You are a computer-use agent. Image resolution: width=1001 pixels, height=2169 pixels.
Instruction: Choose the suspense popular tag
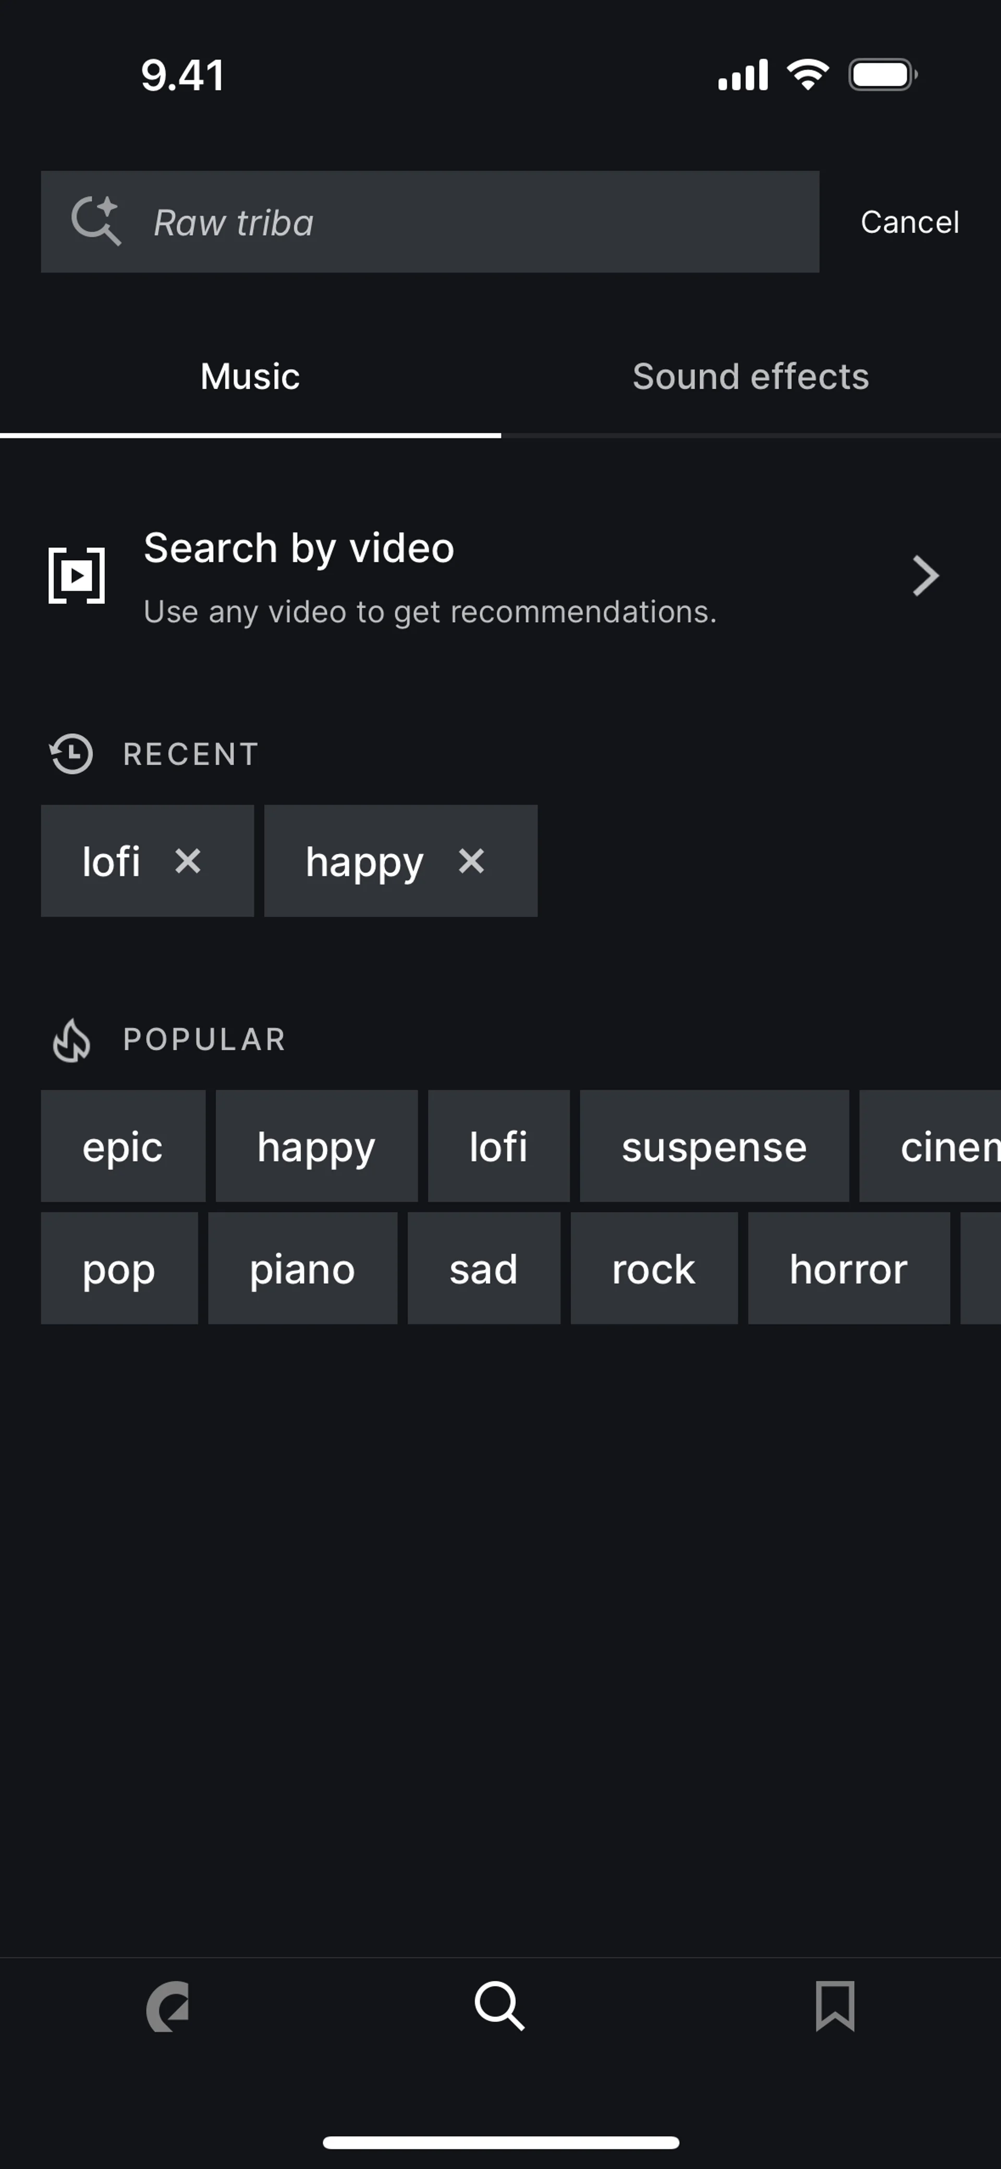(x=714, y=1147)
